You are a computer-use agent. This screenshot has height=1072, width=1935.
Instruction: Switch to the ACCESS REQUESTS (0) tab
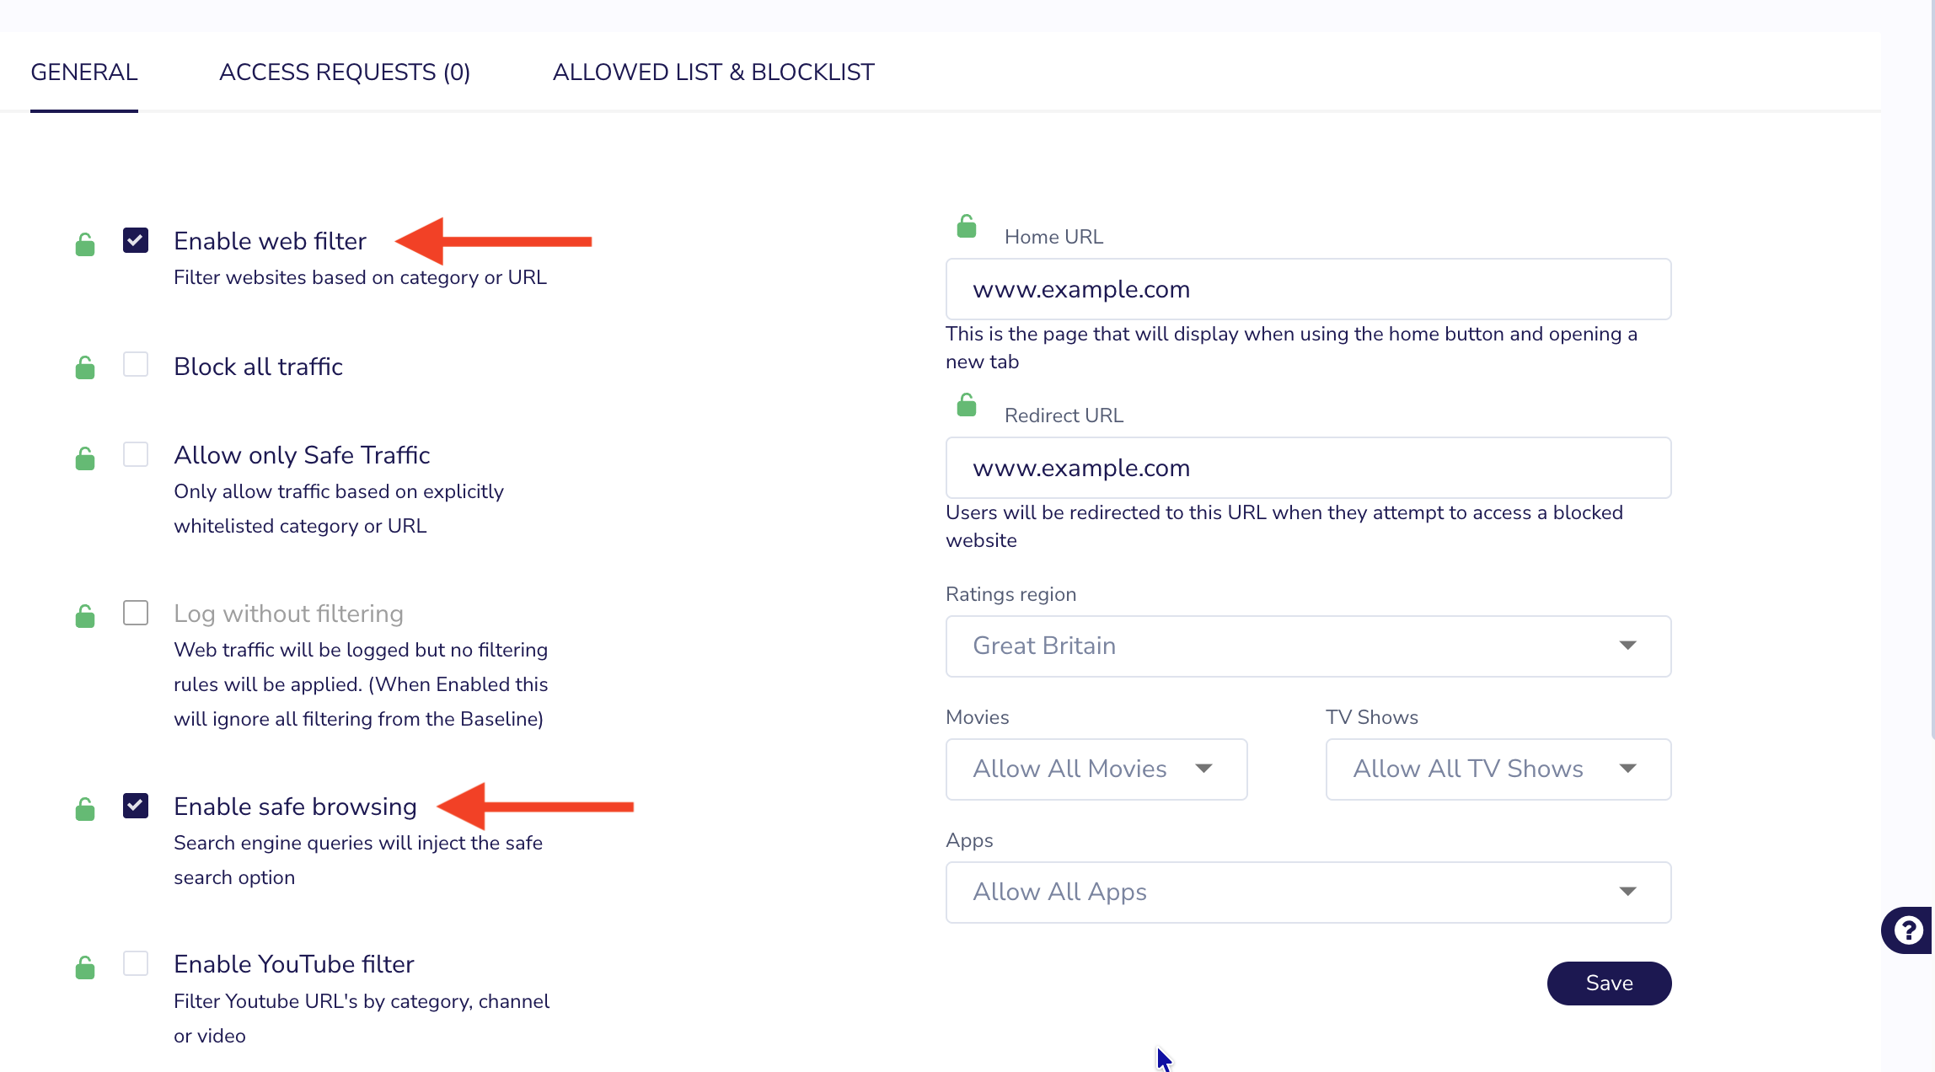pos(345,72)
